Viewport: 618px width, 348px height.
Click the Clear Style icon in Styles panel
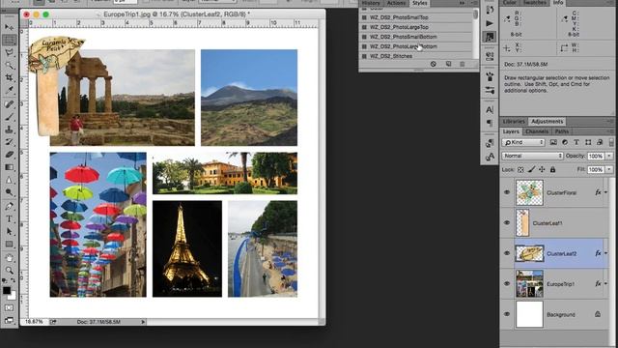pos(434,64)
